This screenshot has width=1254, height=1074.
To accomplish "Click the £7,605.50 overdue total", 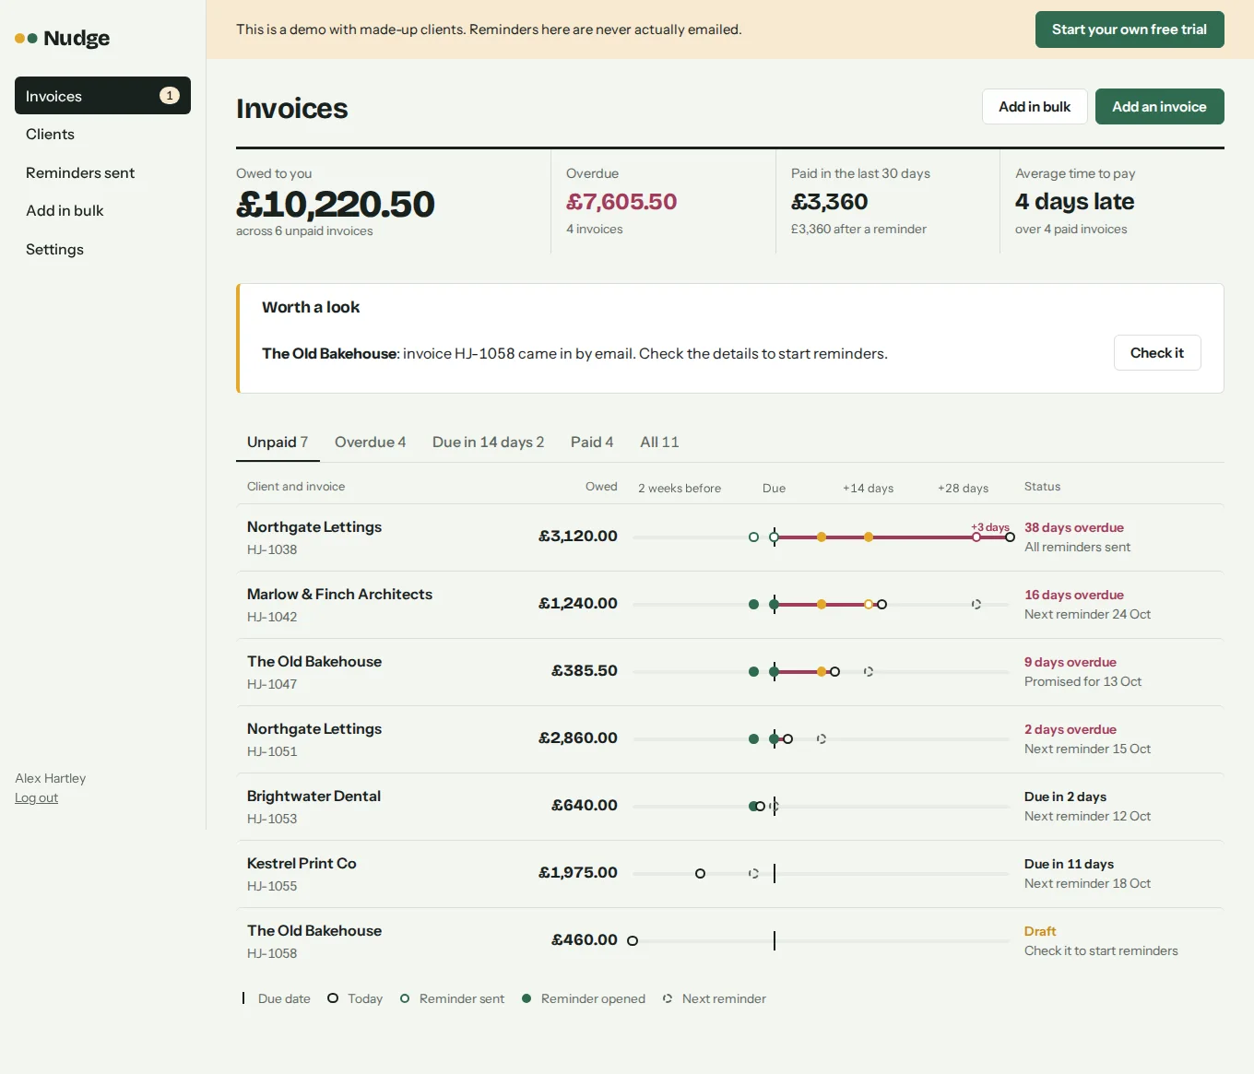I will point(621,202).
